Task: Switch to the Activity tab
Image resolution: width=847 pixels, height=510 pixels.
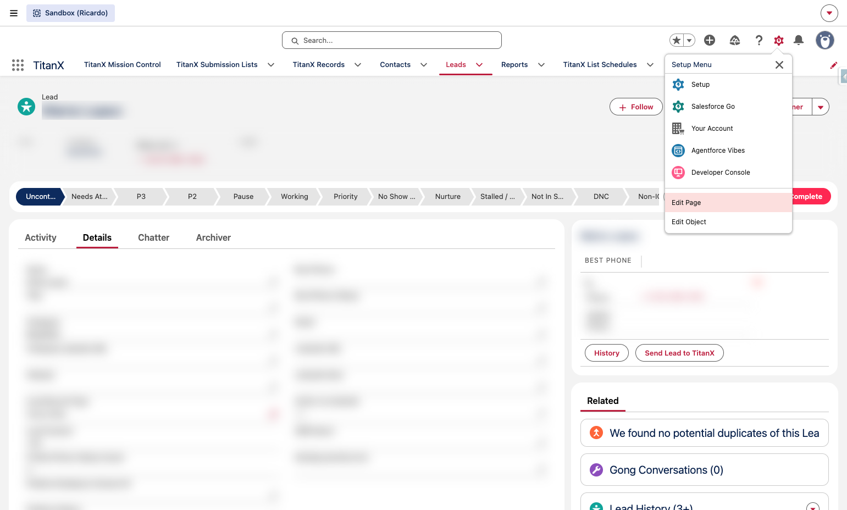Action: click(x=41, y=238)
